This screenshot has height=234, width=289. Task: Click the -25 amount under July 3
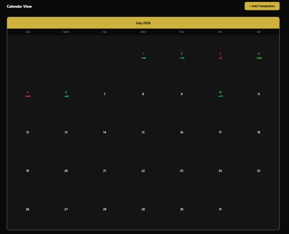pos(220,58)
